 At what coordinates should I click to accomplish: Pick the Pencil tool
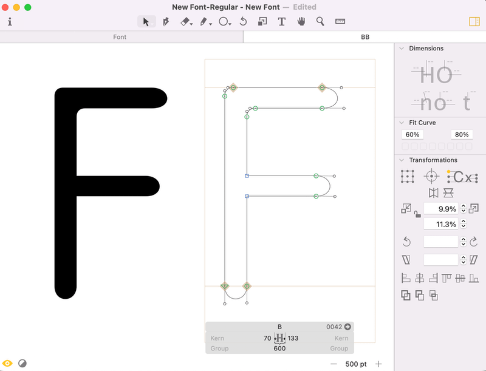[x=203, y=21]
